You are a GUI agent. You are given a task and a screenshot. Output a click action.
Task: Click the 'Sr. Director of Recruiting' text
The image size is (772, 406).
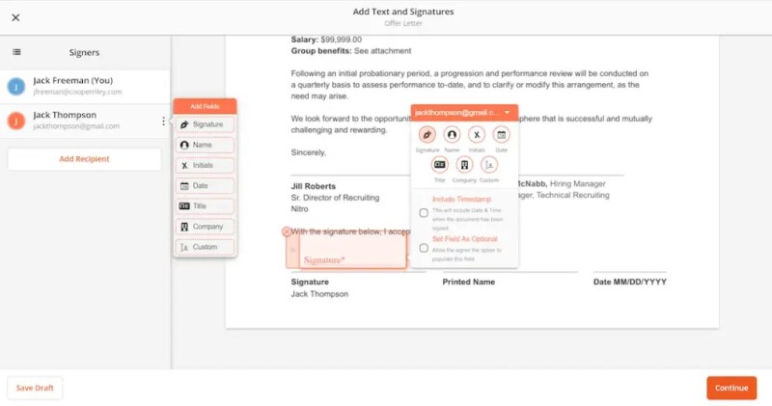(335, 198)
